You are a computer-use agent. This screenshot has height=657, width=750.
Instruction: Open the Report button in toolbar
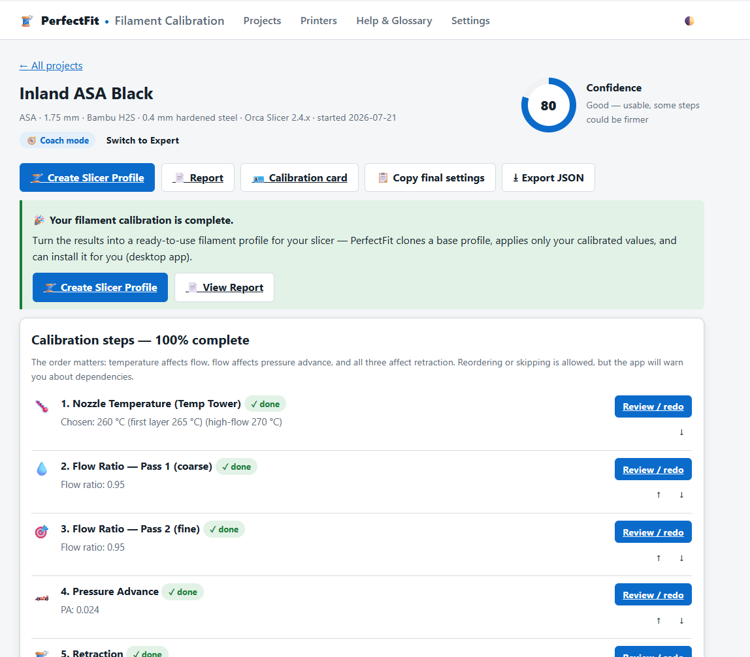point(198,177)
